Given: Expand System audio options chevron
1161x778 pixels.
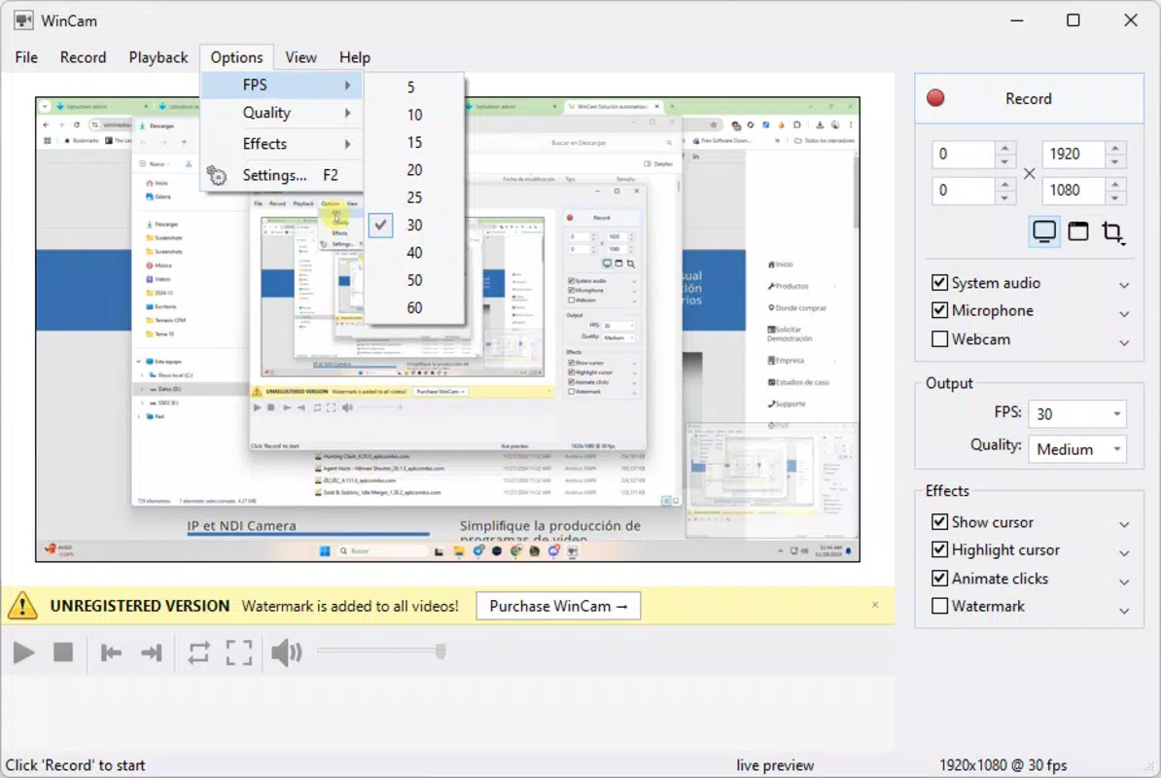Looking at the screenshot, I should click(1124, 285).
